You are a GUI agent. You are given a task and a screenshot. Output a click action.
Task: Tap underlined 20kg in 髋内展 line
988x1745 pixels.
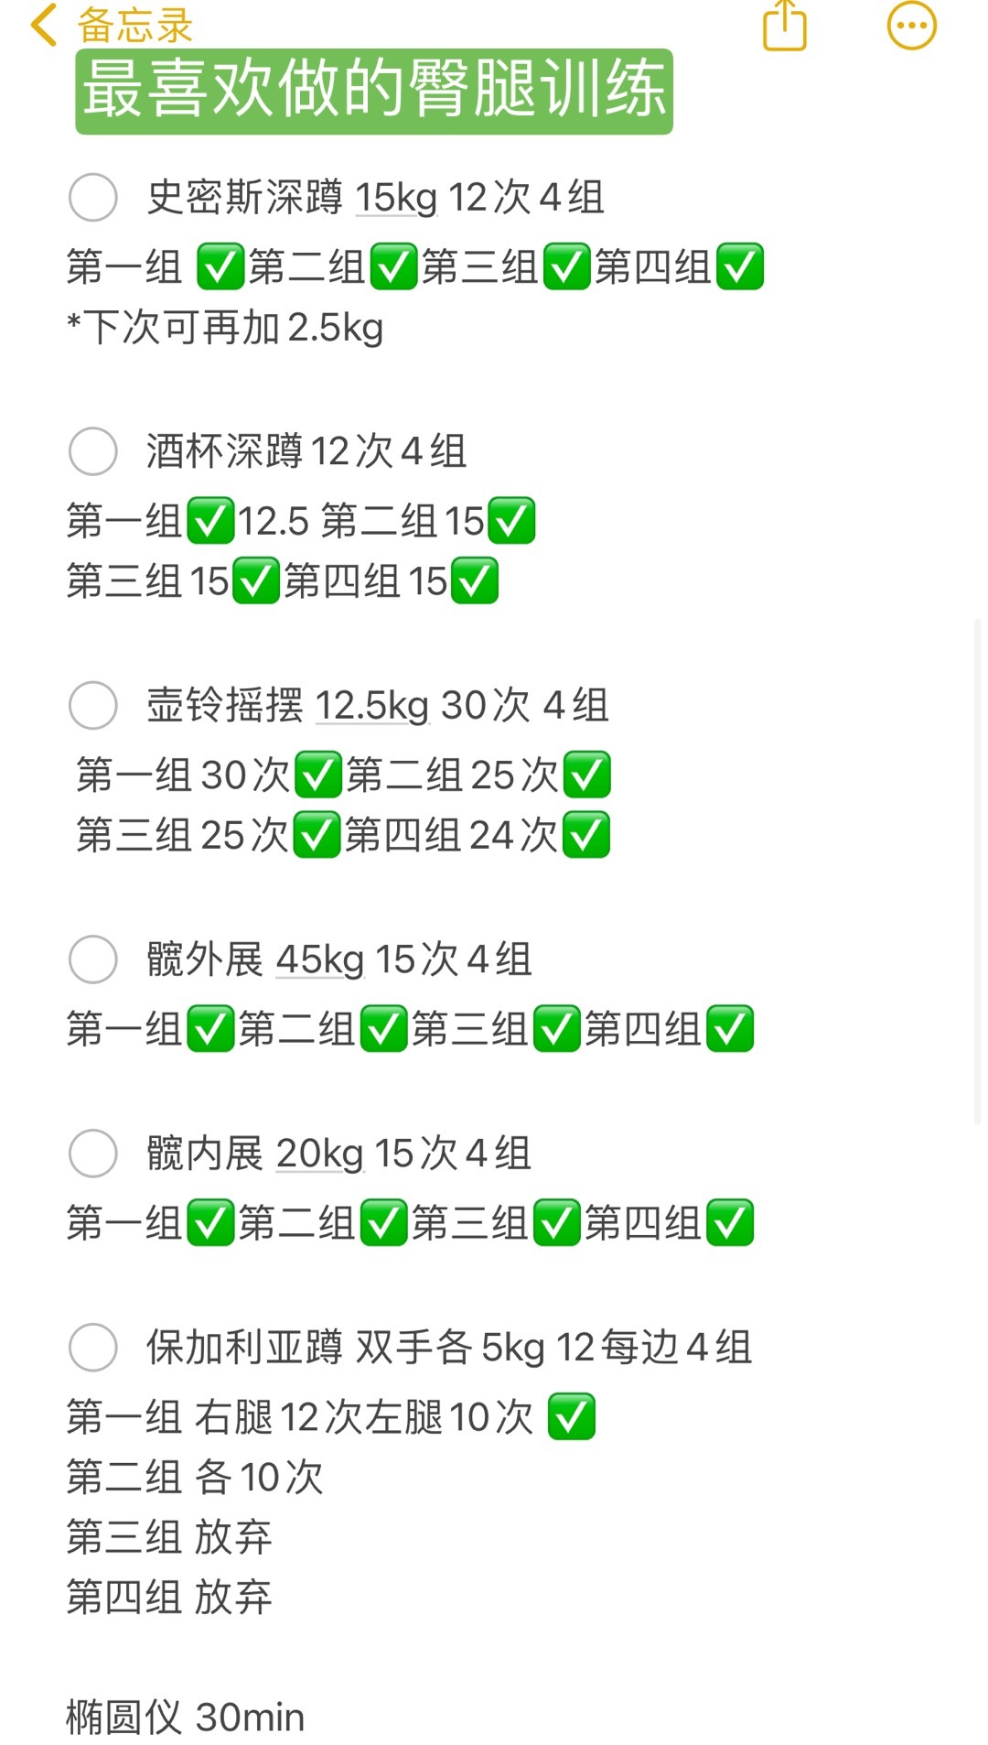[x=320, y=1154]
